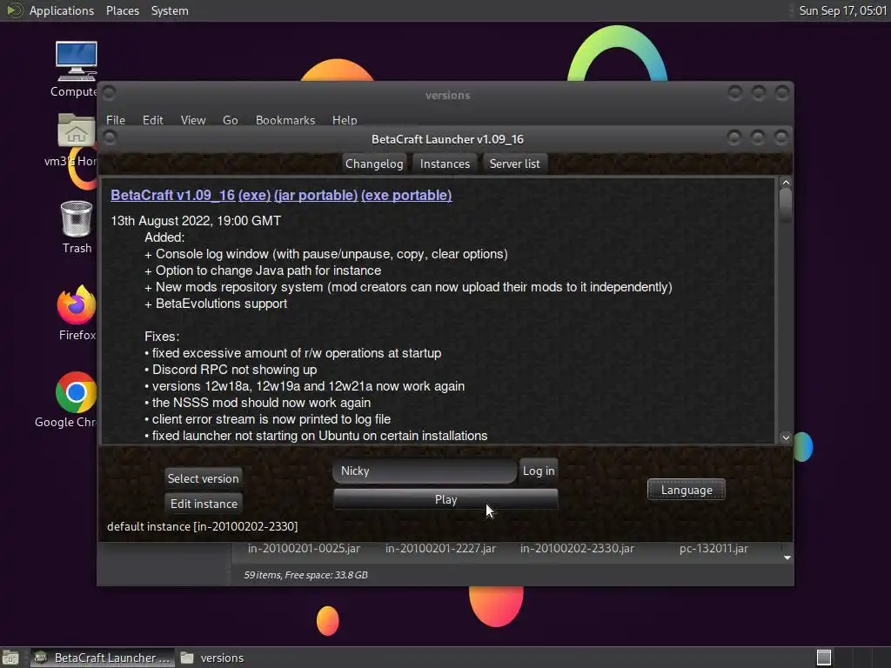Open the Applications menu
Image resolution: width=891 pixels, height=668 pixels.
click(62, 10)
